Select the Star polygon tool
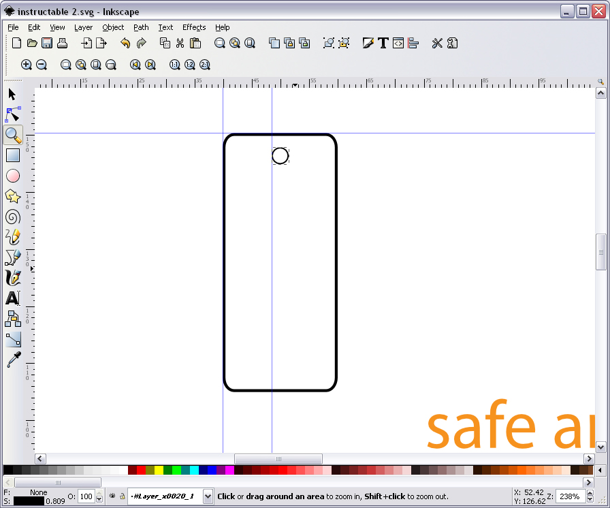The image size is (610, 508). point(13,196)
